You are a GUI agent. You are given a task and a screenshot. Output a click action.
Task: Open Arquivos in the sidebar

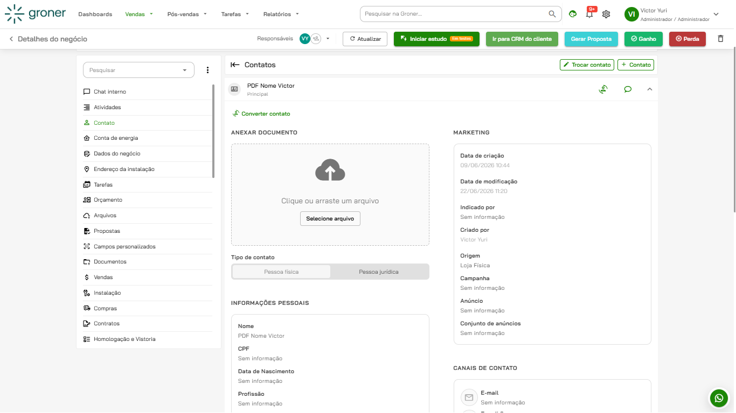tap(148, 216)
